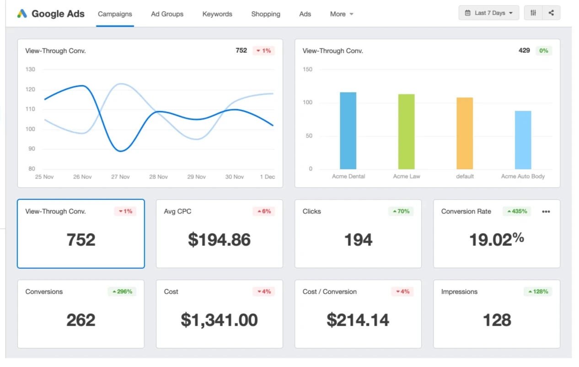579x367 pixels.
Task: Click the 70% increase badge on Clicks
Action: (x=401, y=211)
